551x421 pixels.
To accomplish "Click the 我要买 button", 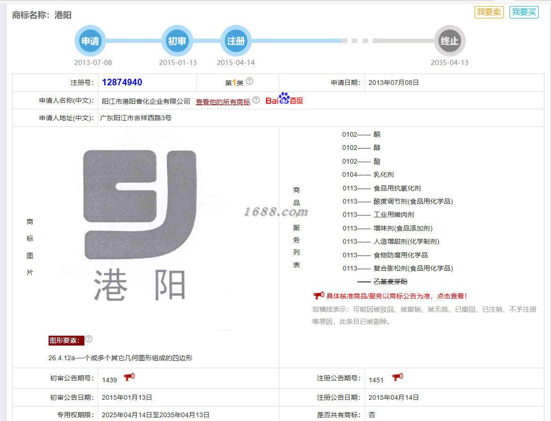I will 524,12.
